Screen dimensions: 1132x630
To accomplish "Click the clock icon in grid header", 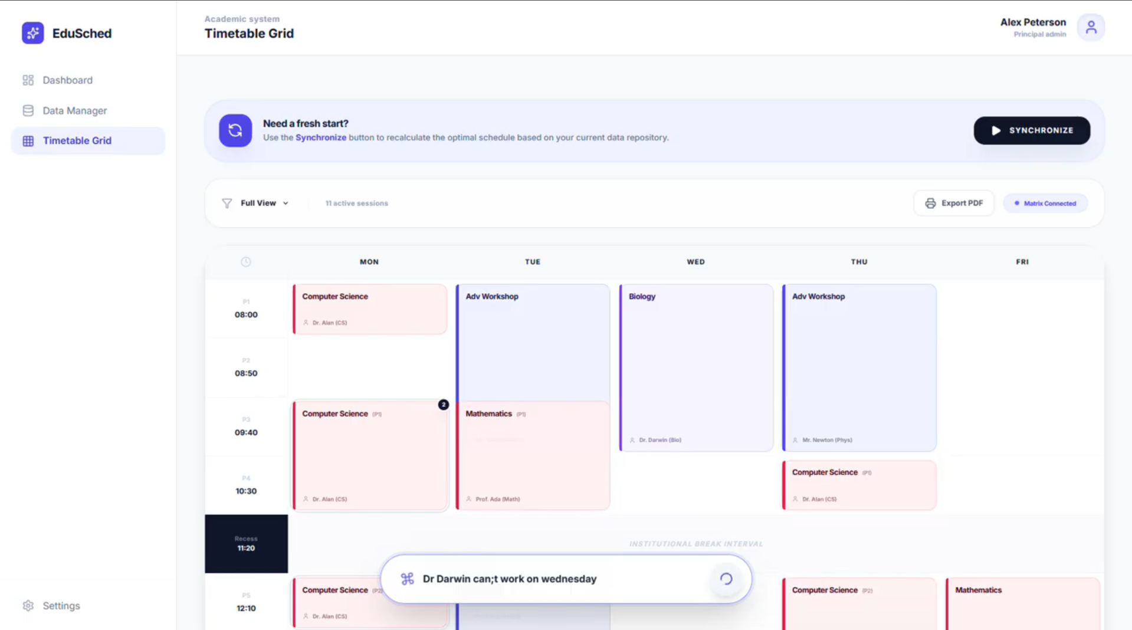I will [246, 262].
